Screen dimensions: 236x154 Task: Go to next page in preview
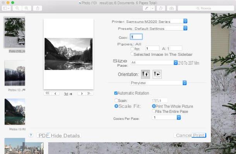point(82,93)
